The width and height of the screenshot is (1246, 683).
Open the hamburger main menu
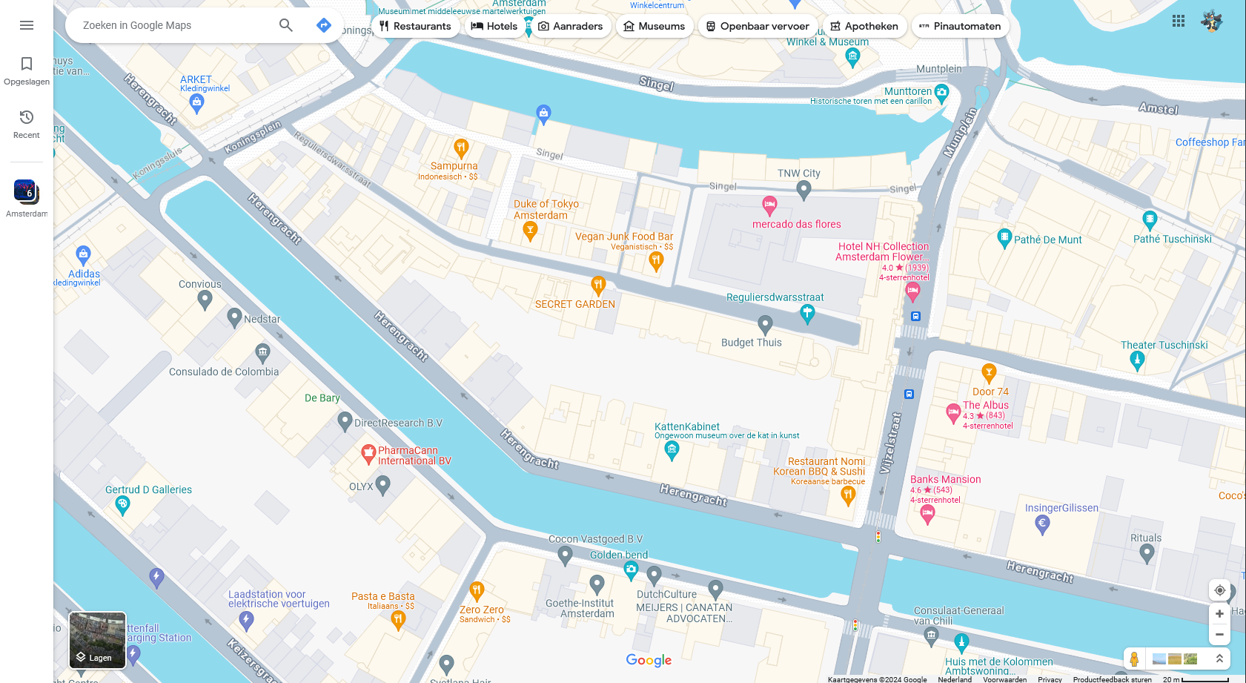tap(27, 25)
